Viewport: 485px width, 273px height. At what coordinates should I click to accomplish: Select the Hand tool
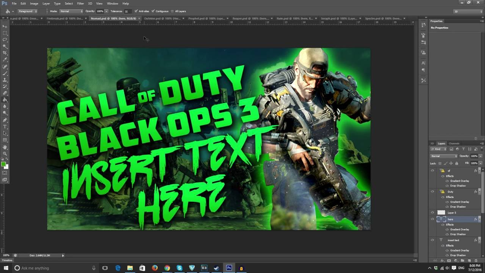tap(5, 147)
